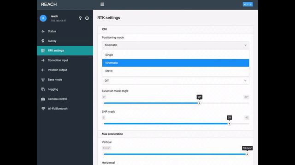The width and height of the screenshot is (295, 165).
Task: Click the Wi-Fi signal icon
Action: pyautogui.click(x=43, y=109)
